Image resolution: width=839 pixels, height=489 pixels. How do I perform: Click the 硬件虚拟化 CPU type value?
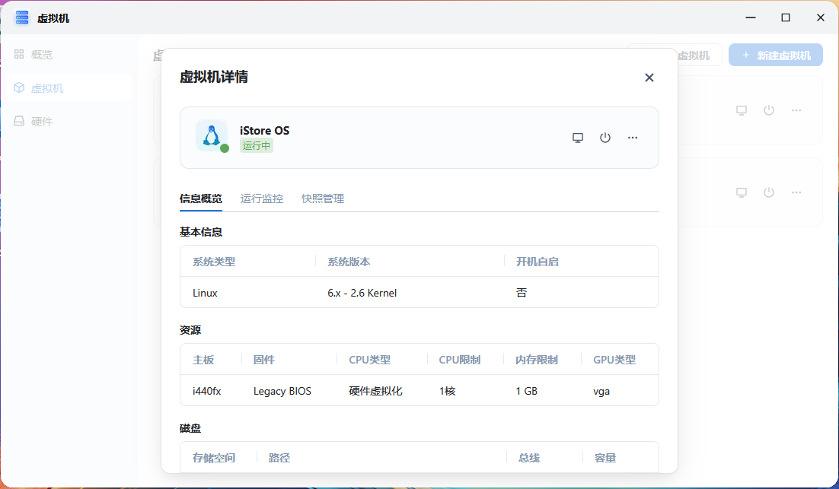[x=375, y=391]
